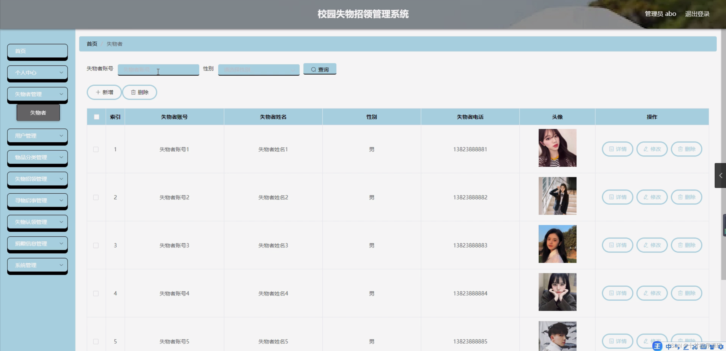The image size is (726, 351).
Task: Open 详情 for 失物者账号1 row
Action: coord(617,149)
